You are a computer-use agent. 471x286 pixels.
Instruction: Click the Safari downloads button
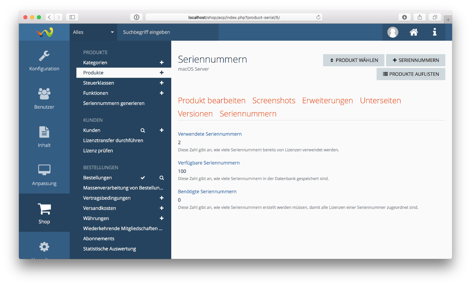(404, 17)
